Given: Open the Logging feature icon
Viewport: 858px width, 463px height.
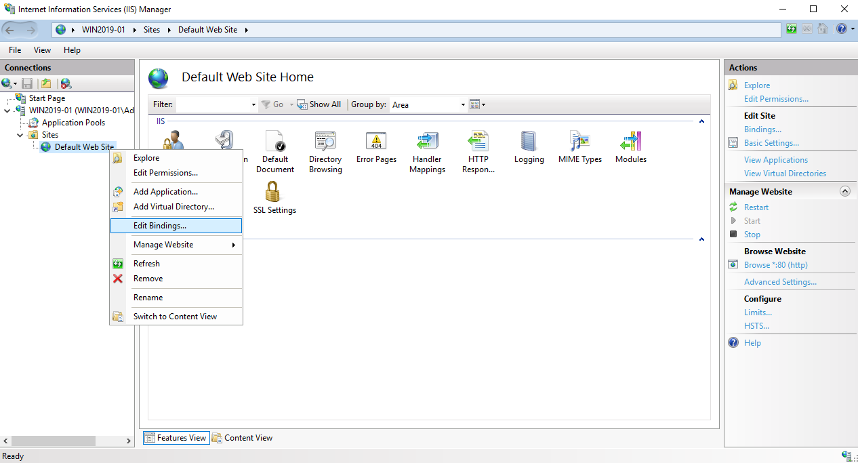Looking at the screenshot, I should pos(529,141).
